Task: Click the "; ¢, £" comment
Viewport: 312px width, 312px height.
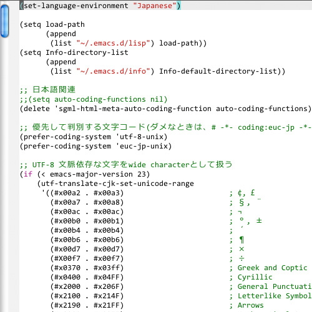Action: pos(242,193)
